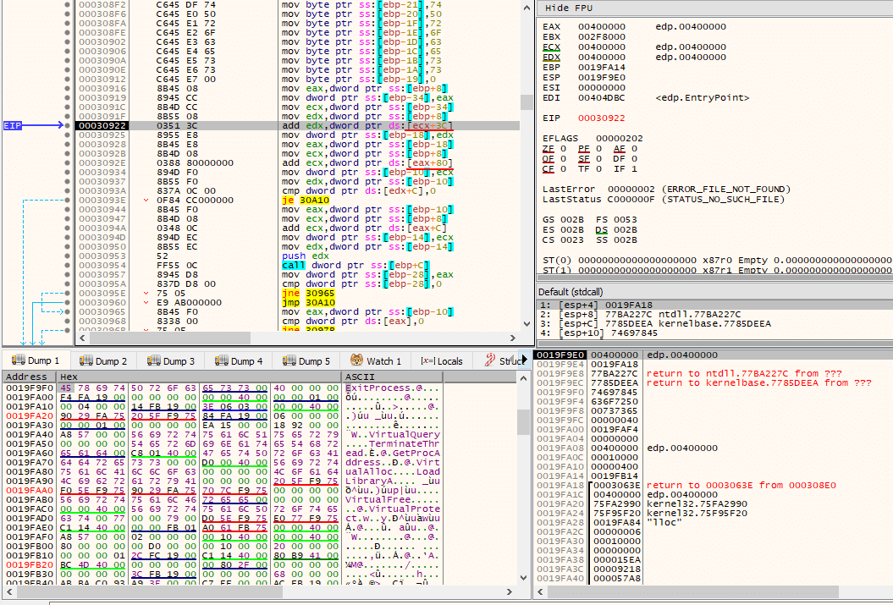Toggle breakpoint dot at address 00030922

pyautogui.click(x=68, y=125)
